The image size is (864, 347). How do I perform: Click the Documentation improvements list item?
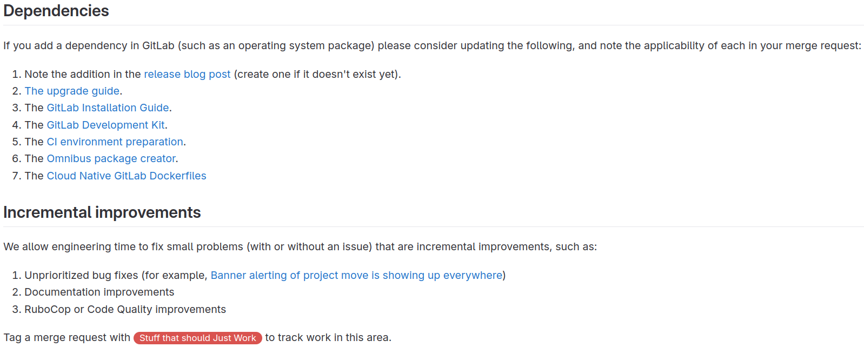(x=99, y=292)
